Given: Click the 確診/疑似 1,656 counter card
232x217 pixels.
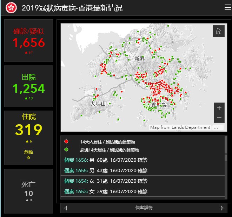Looking at the screenshot, I should click(x=28, y=41).
